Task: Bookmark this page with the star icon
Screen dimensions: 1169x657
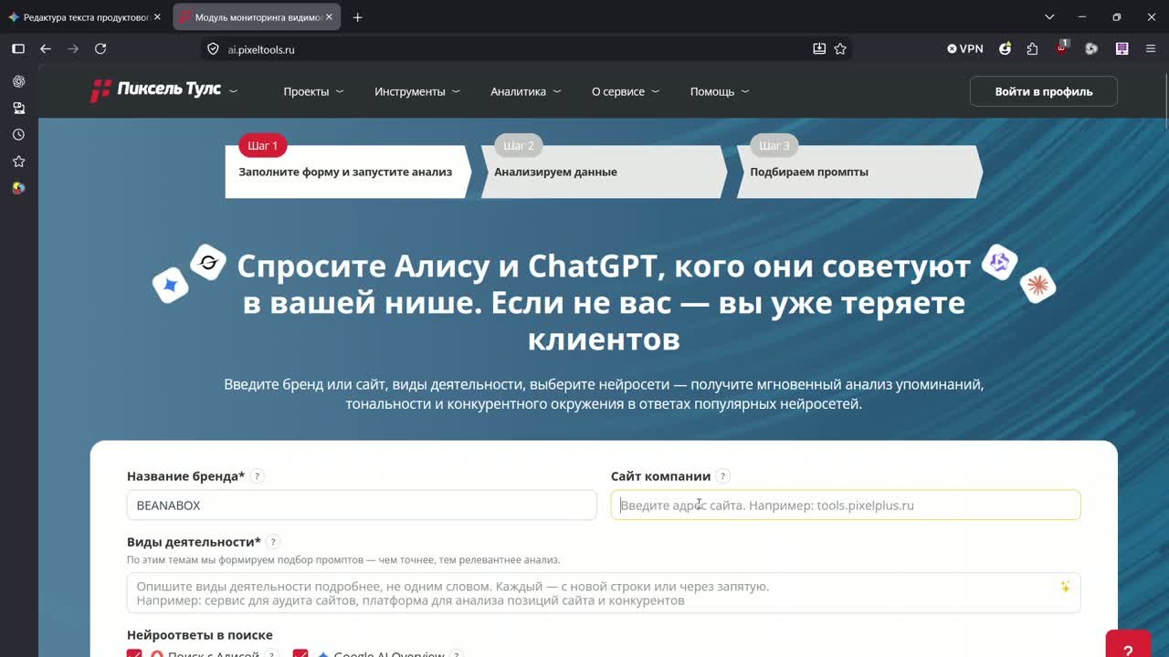Action: (840, 48)
